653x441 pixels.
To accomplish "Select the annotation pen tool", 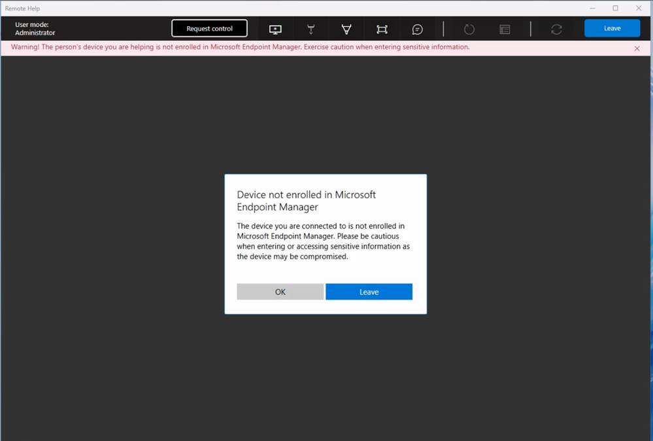I will point(346,29).
